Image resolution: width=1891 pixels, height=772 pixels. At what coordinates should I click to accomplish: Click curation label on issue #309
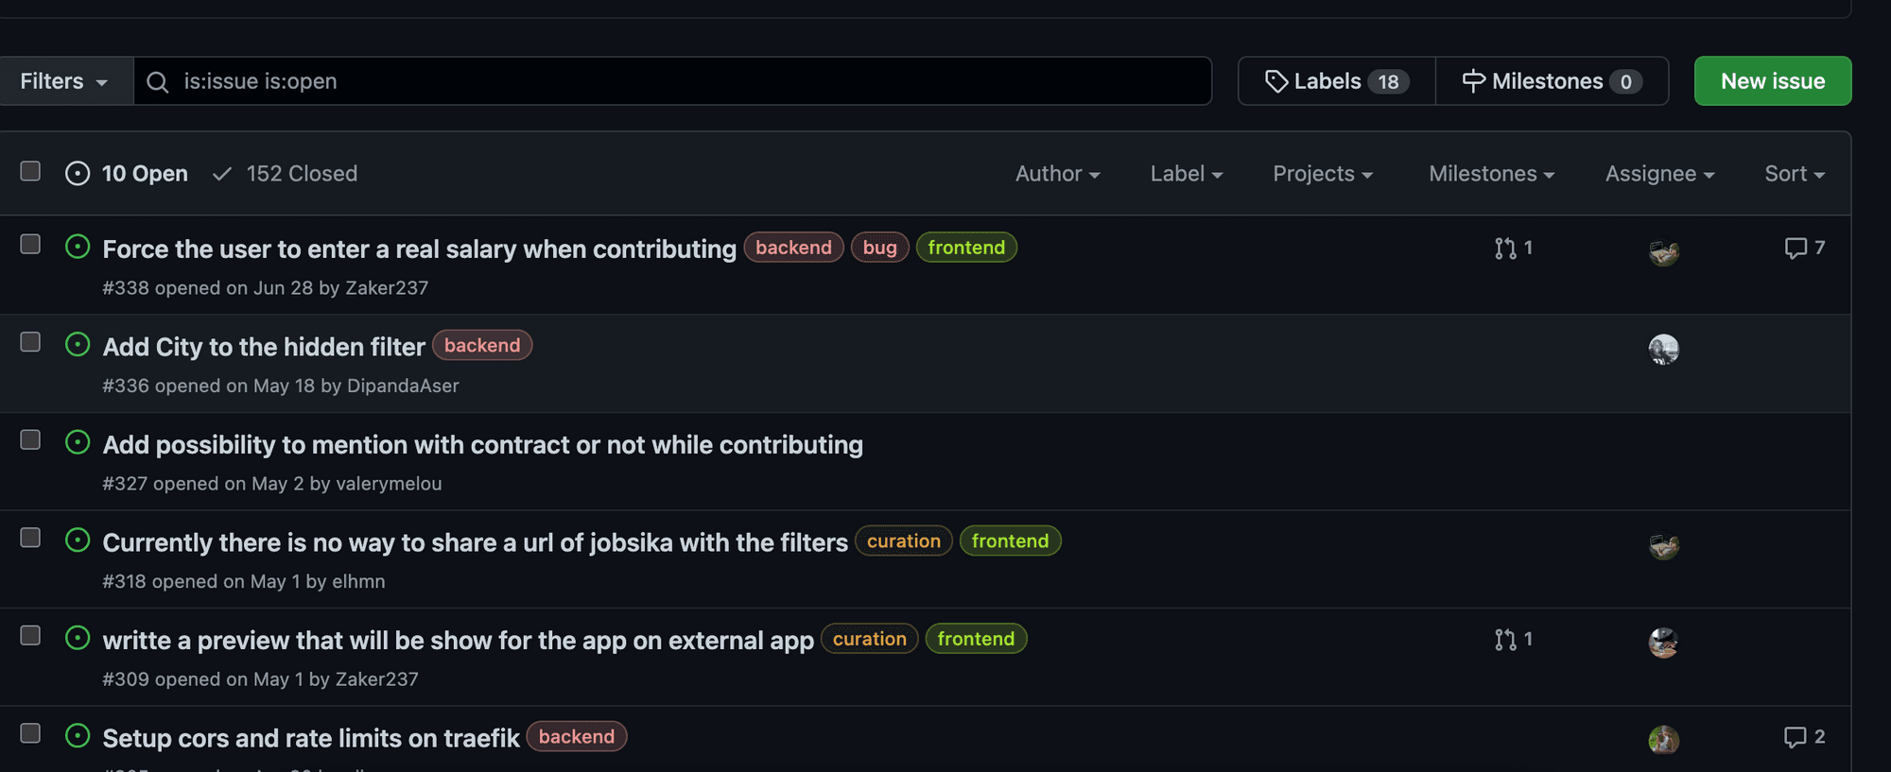[869, 639]
